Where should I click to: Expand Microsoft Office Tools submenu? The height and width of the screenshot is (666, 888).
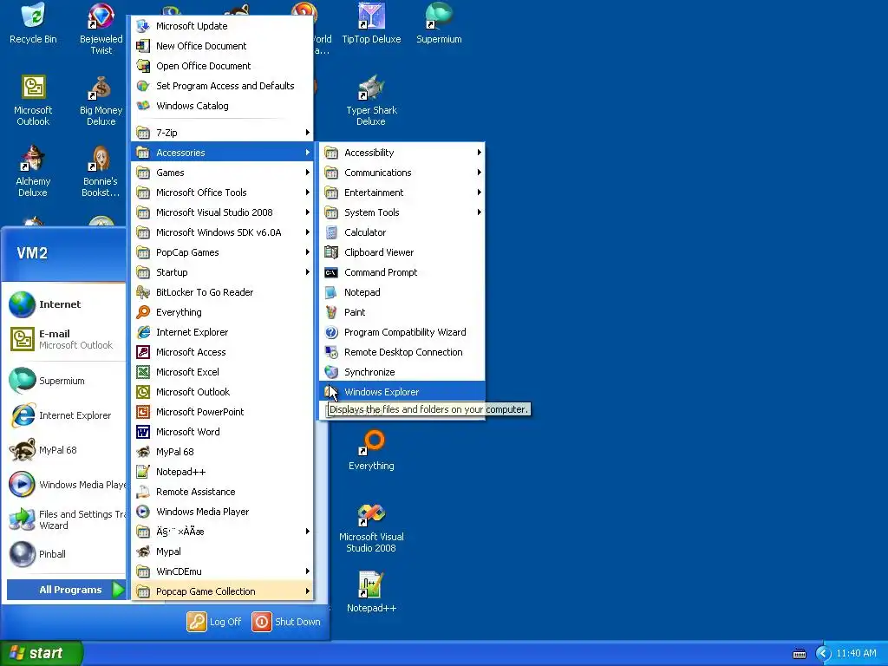pos(222,192)
